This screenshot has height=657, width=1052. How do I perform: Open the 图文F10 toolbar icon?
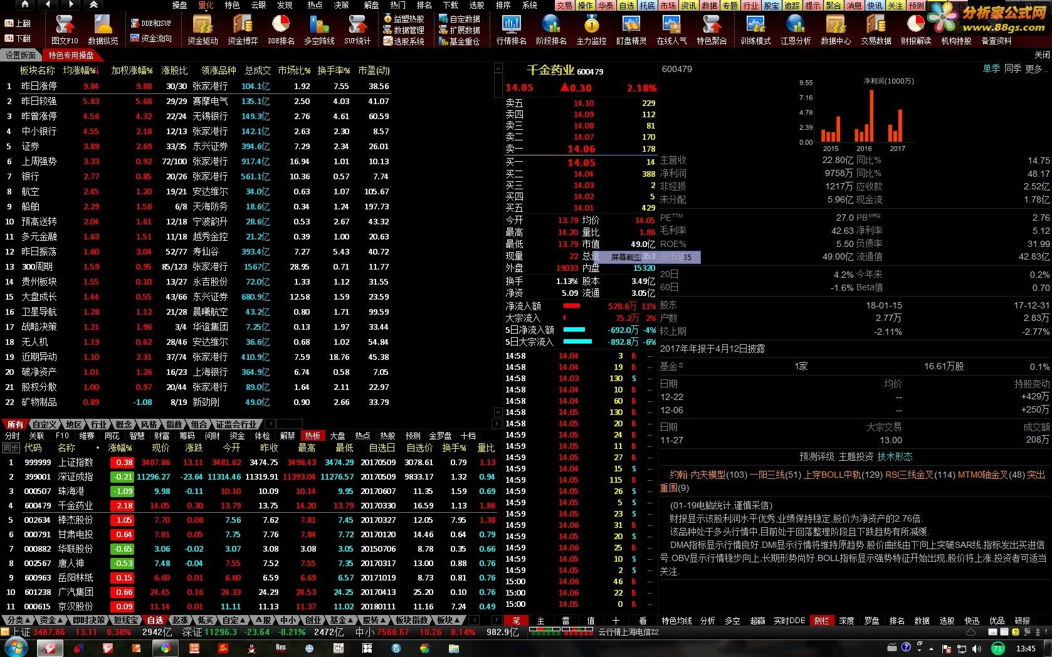tap(65, 29)
